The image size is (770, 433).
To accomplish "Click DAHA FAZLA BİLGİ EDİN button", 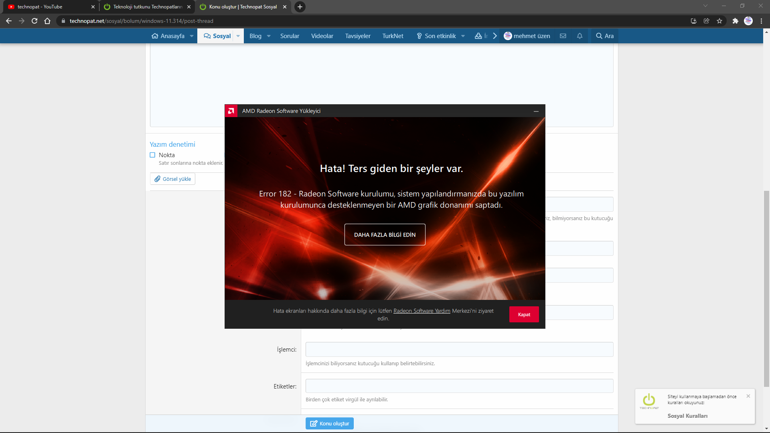I will click(385, 235).
